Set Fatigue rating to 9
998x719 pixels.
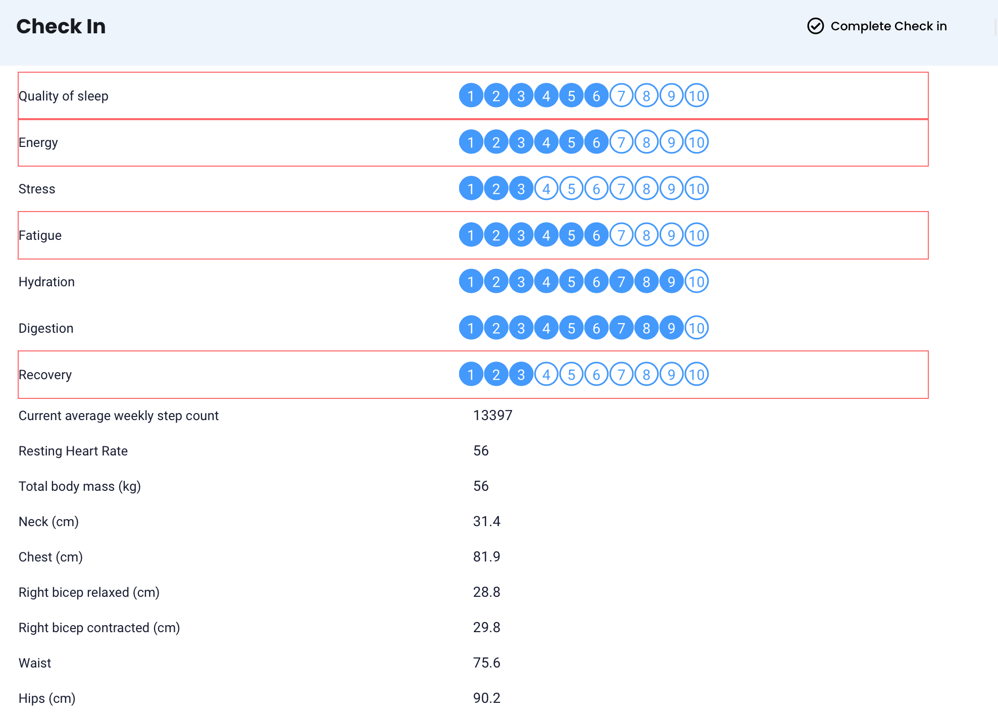click(671, 235)
